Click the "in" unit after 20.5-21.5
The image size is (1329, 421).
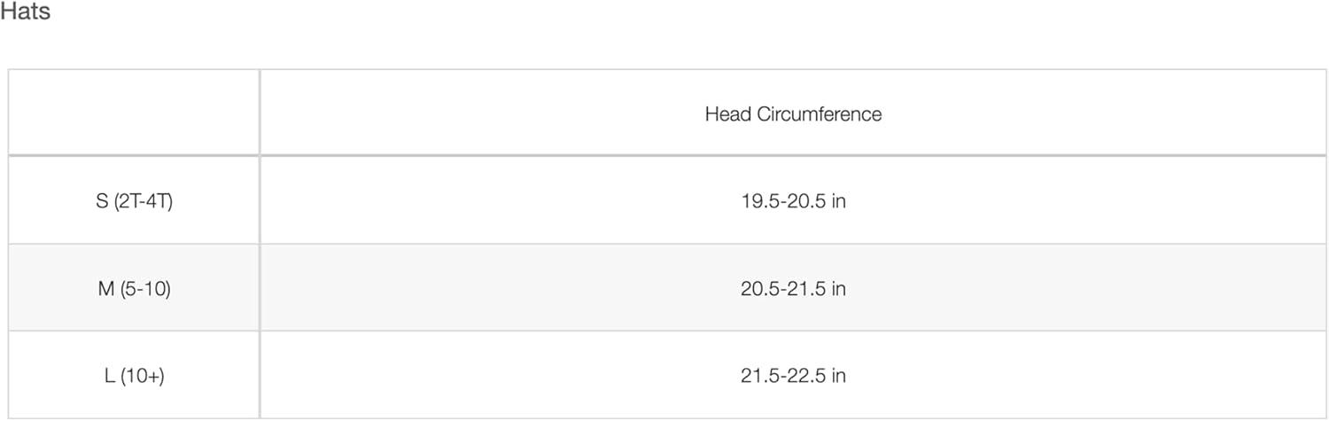838,289
